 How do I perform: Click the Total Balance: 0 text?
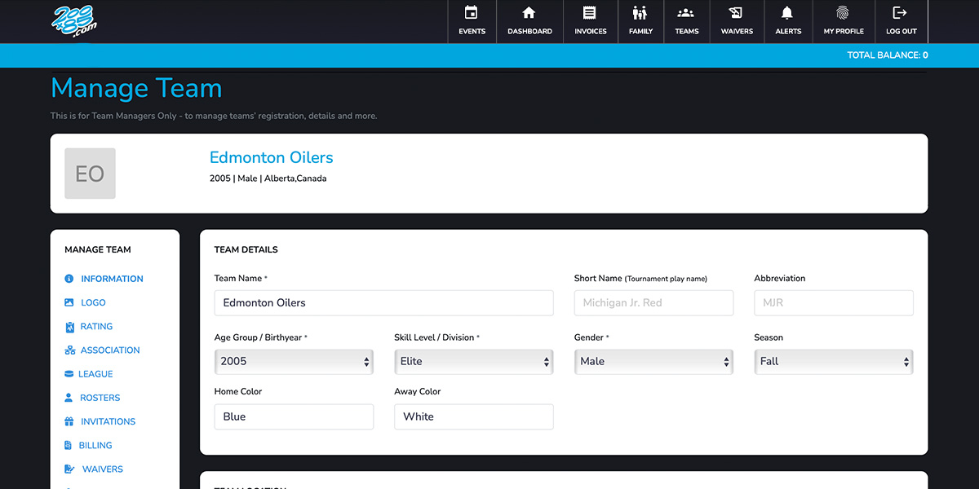(888, 55)
